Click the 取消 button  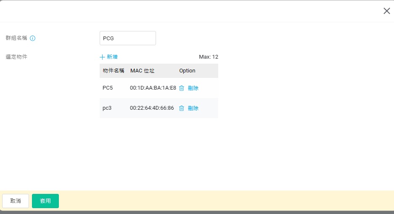pyautogui.click(x=16, y=201)
